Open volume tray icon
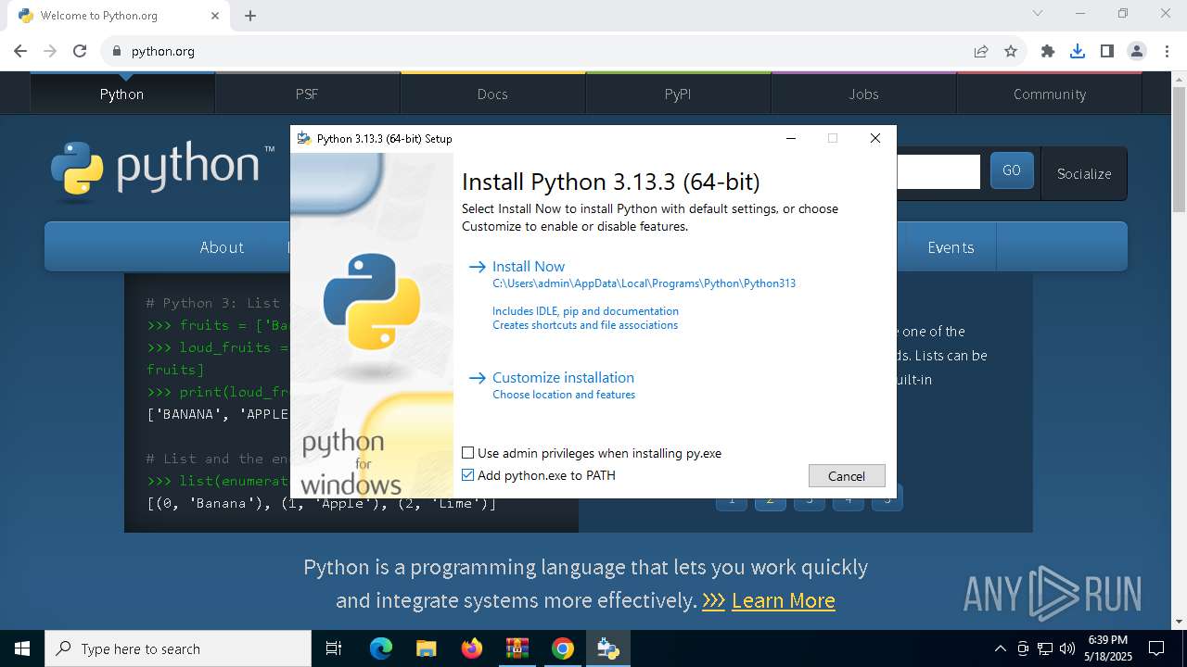Image resolution: width=1187 pixels, height=667 pixels. [x=1067, y=648]
